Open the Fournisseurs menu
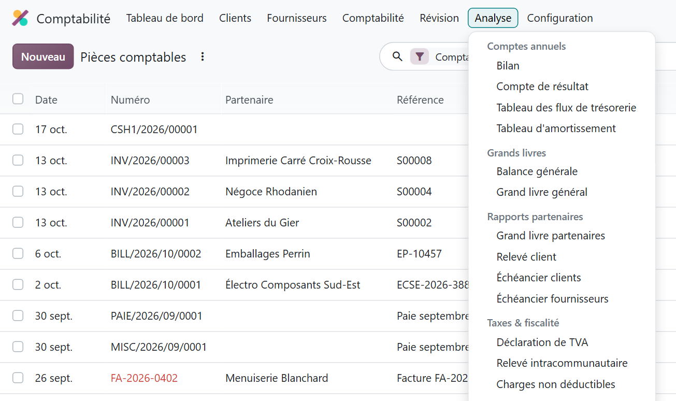 tap(297, 18)
